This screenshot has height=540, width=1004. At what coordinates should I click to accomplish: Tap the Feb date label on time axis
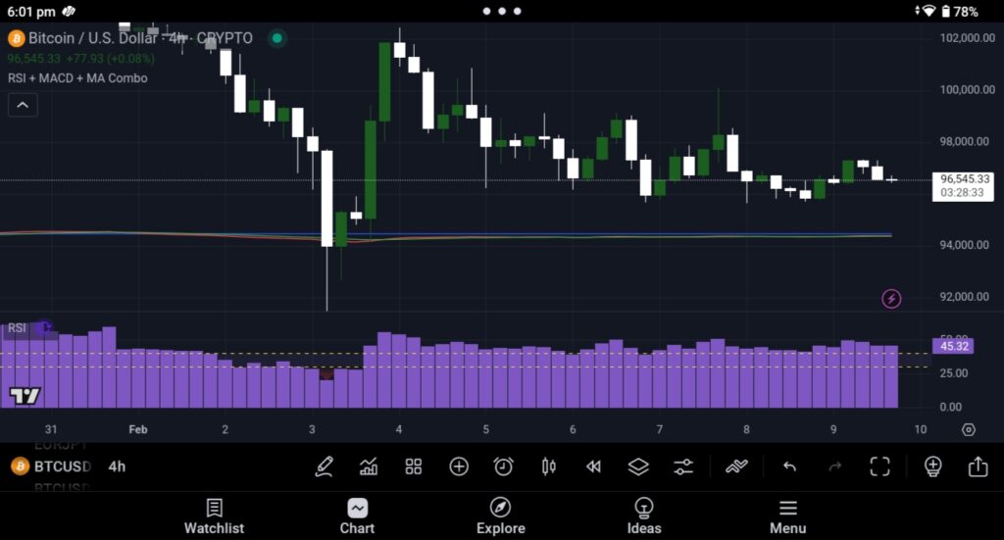[x=137, y=429]
